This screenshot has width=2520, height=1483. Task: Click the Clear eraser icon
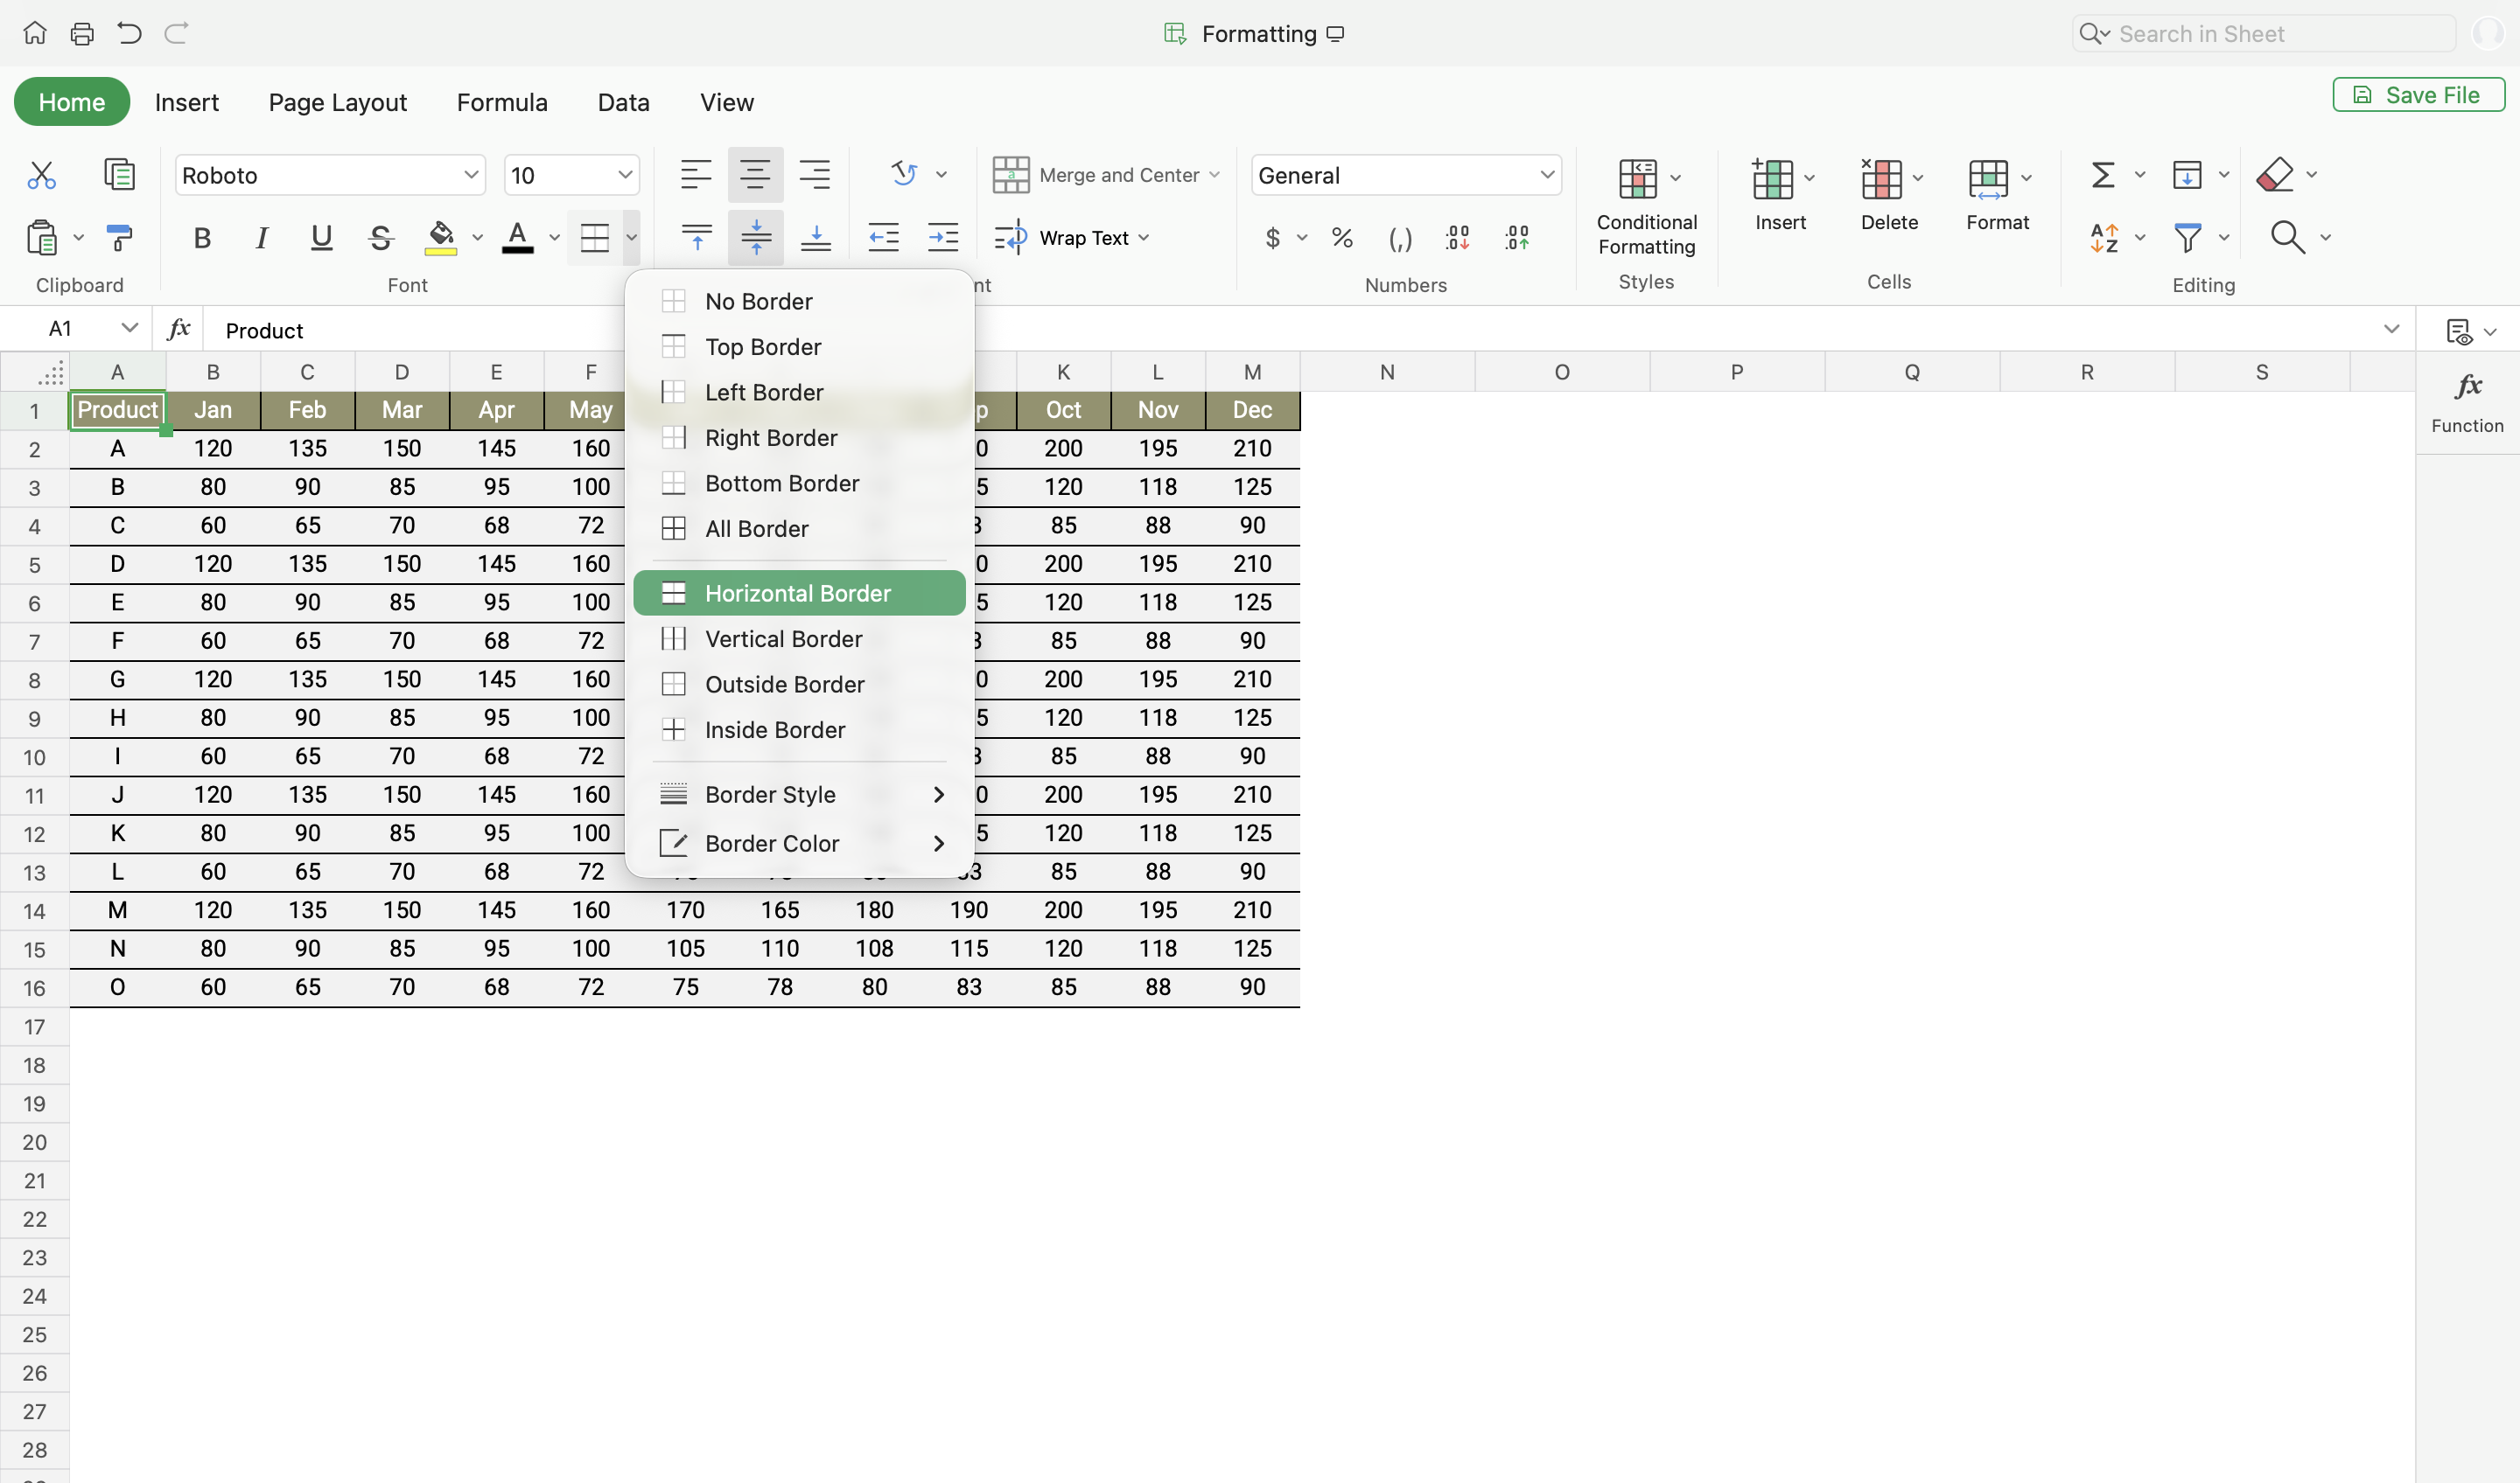[x=2275, y=176]
